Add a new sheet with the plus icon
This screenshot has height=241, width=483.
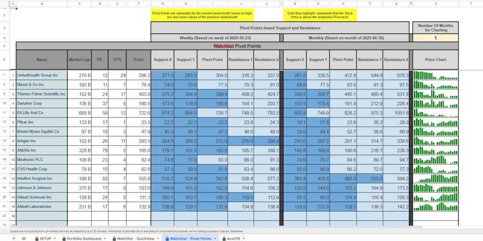coord(13,239)
